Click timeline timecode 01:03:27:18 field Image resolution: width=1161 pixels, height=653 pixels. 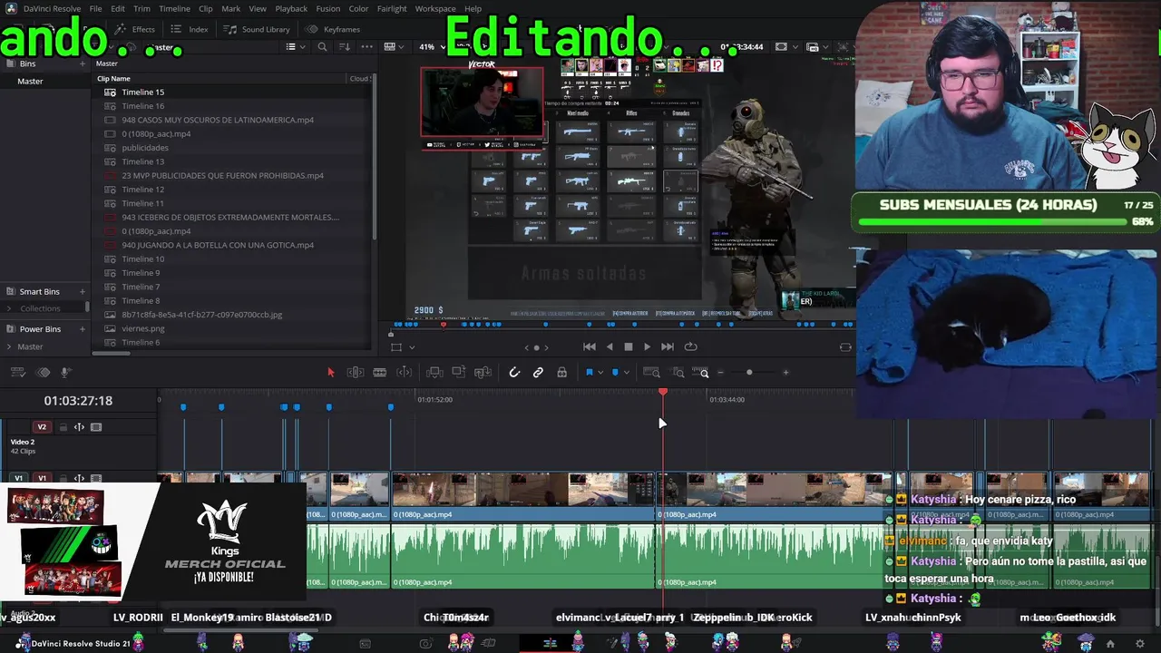pyautogui.click(x=78, y=401)
